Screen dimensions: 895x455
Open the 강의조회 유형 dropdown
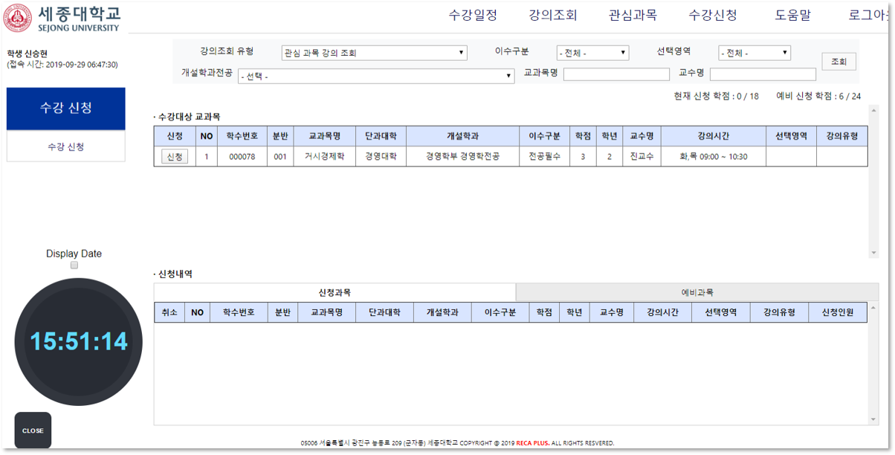(x=374, y=53)
